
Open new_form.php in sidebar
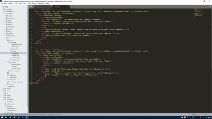(16, 69)
